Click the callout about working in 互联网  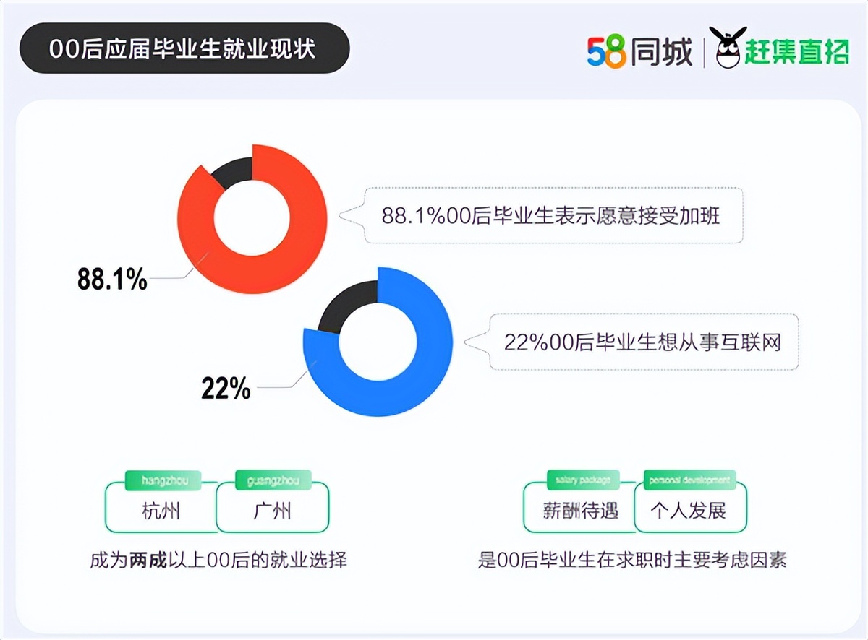pyautogui.click(x=642, y=342)
